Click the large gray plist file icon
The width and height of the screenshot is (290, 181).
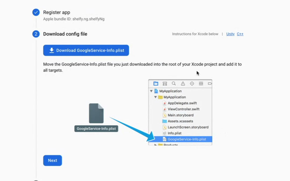point(96,113)
